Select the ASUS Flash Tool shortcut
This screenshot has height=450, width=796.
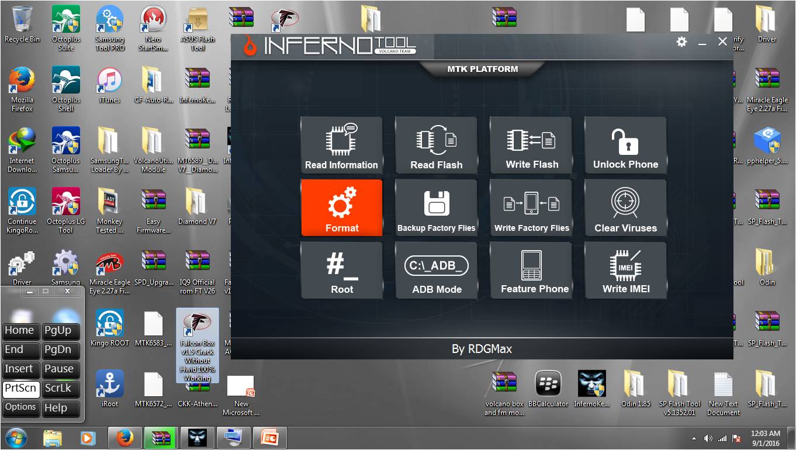tap(198, 28)
